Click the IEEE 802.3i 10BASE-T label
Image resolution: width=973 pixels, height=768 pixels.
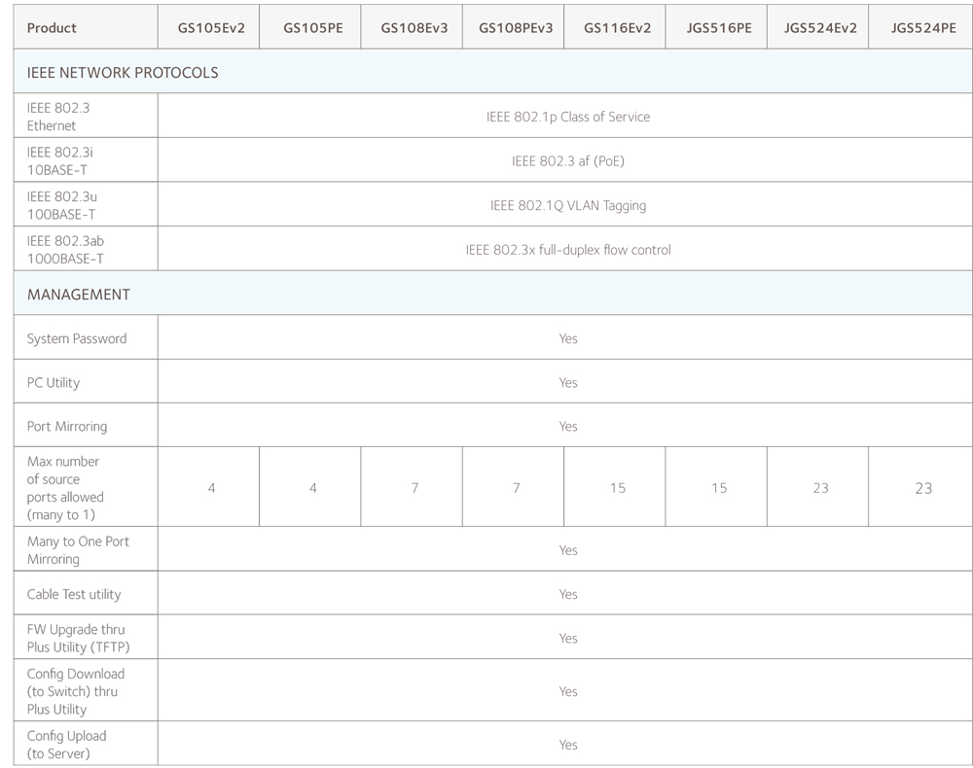[59, 161]
